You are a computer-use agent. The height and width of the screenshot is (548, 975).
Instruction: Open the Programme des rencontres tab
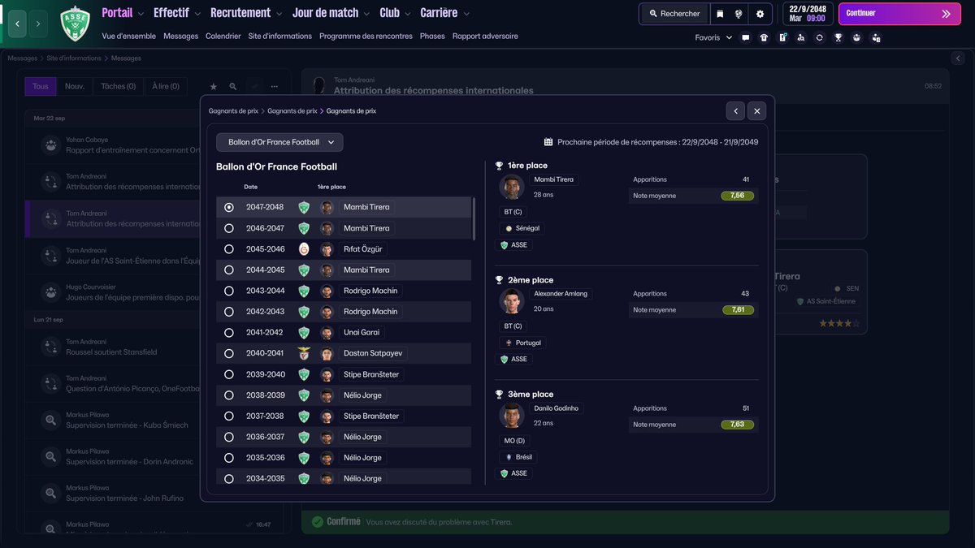[x=366, y=36]
